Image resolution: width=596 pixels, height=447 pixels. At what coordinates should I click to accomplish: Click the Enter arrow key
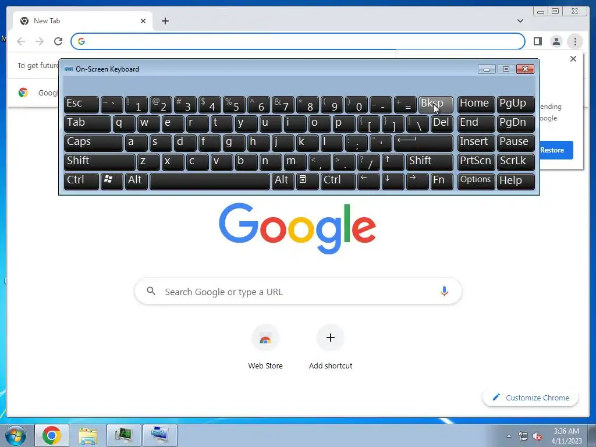424,143
